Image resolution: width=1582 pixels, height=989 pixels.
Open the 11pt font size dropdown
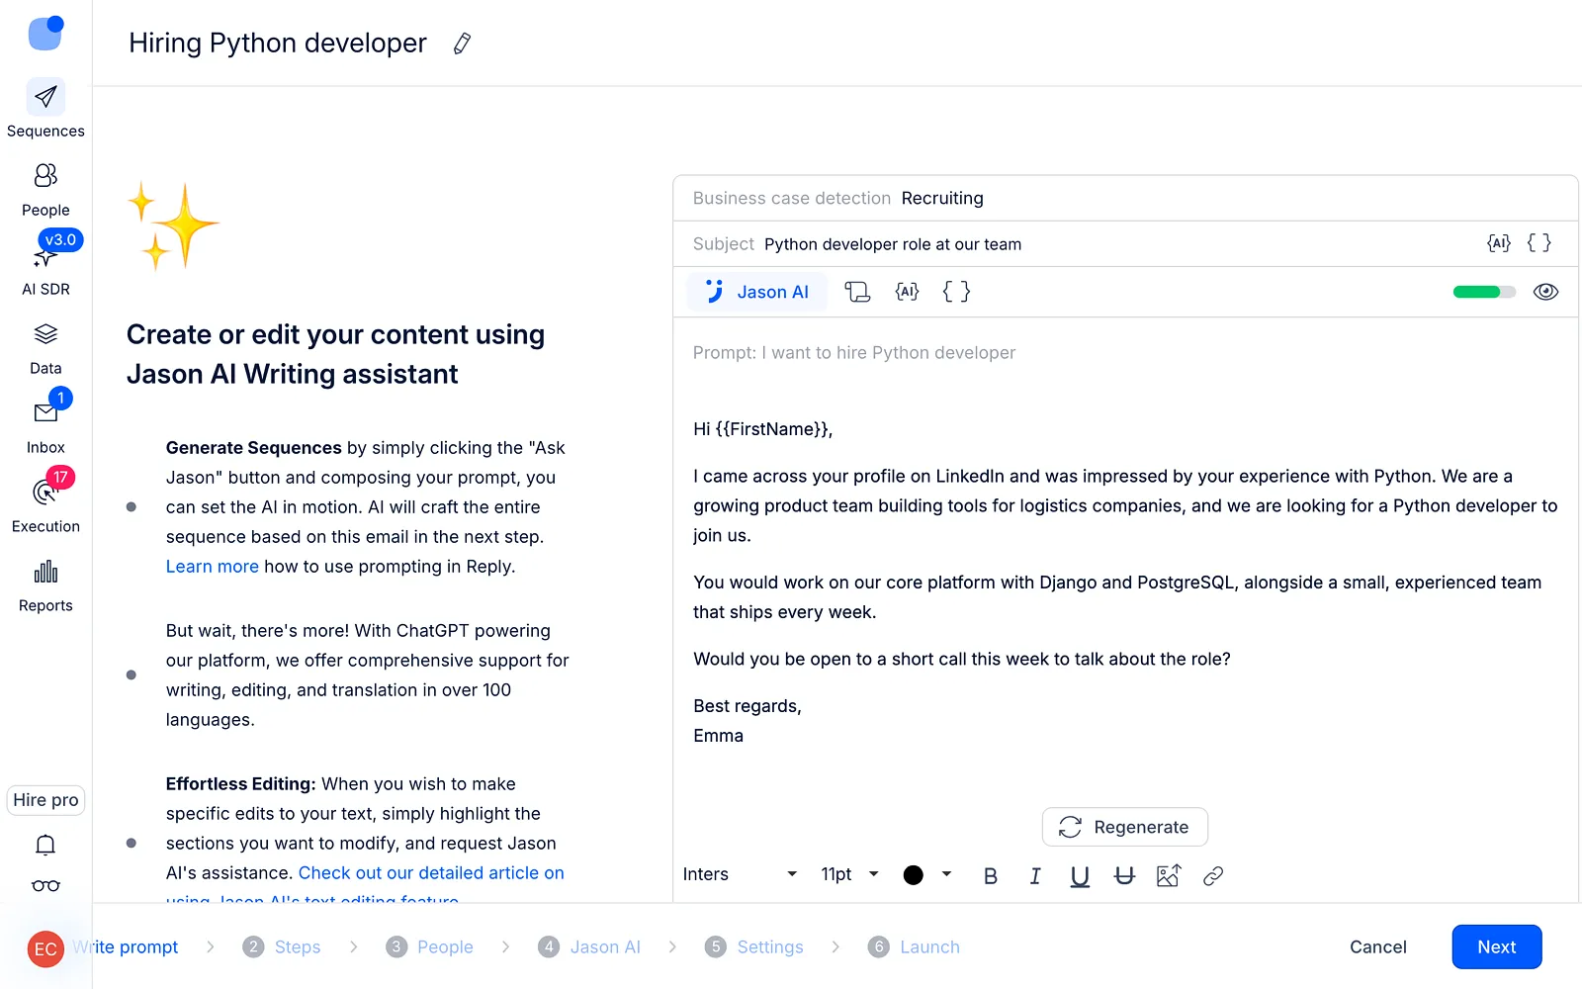849,874
